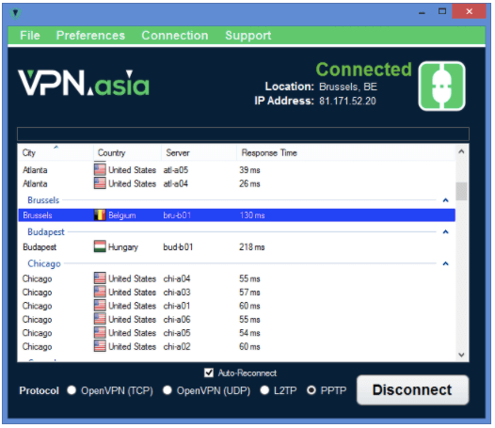
Task: Select the Chicago chi-a05 server
Action: coord(237,333)
